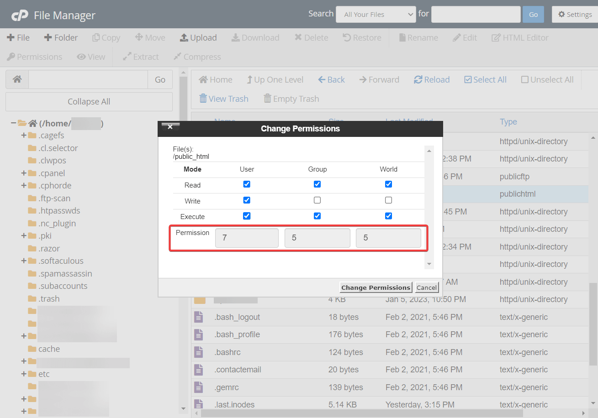Reload the file listing
Screen dimensions: 598x418
coord(431,79)
